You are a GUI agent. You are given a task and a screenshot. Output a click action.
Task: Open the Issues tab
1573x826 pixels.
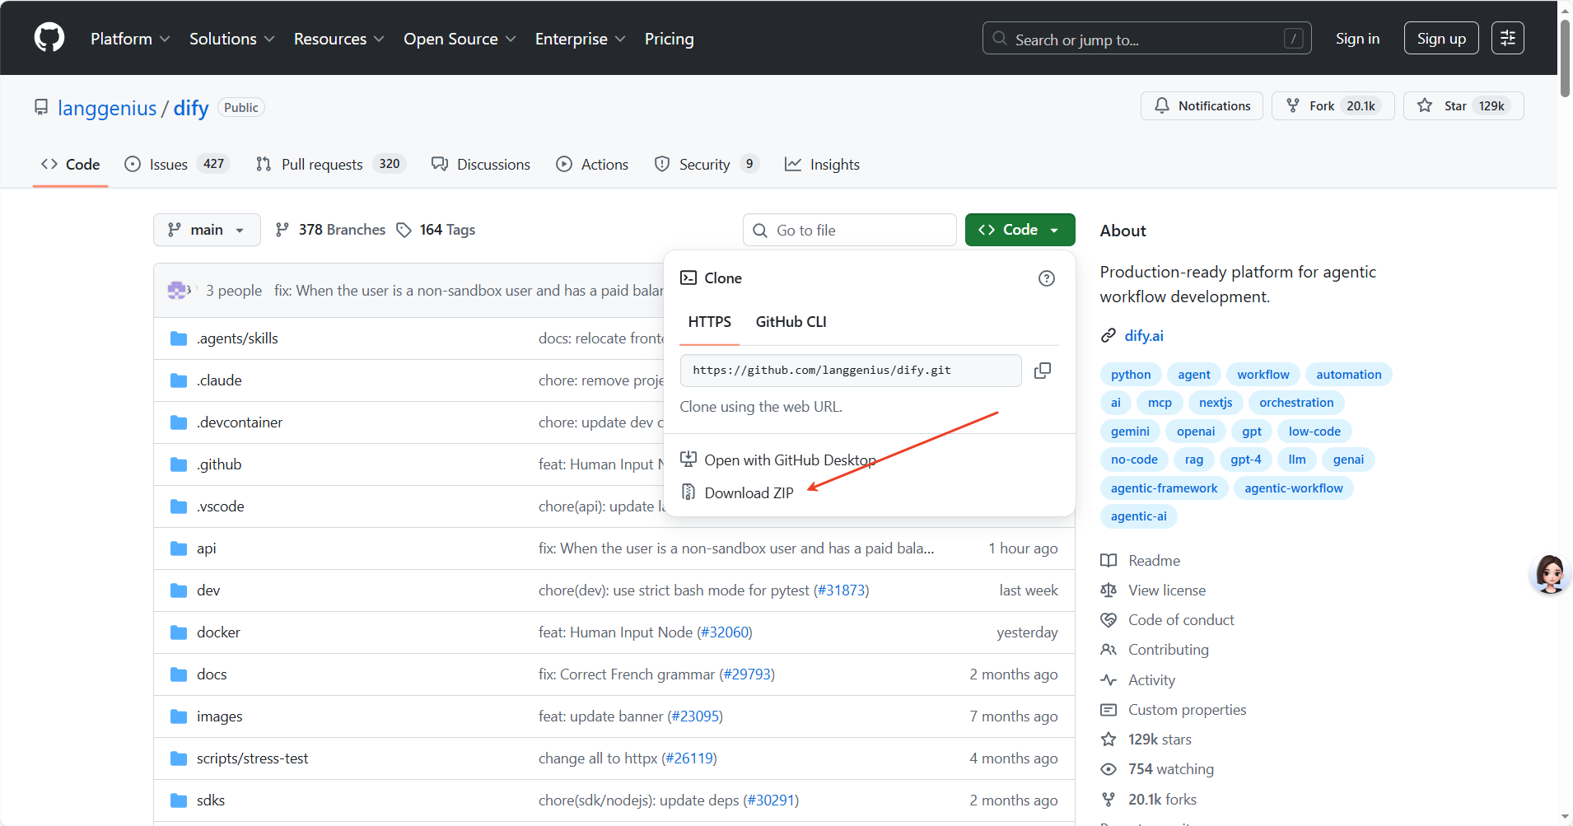(x=176, y=165)
